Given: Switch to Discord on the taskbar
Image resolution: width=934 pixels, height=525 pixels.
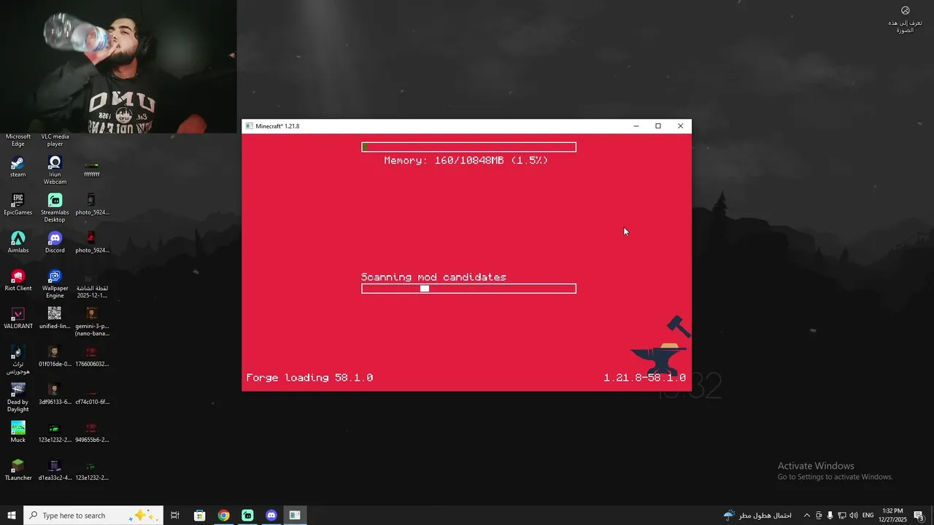Looking at the screenshot, I should tap(271, 516).
